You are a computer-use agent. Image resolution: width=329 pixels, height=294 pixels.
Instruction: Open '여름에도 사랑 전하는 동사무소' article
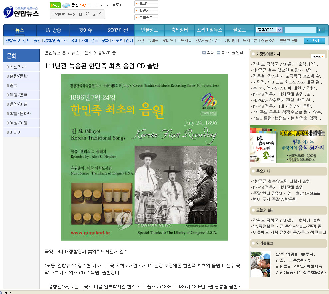(x=290, y=233)
